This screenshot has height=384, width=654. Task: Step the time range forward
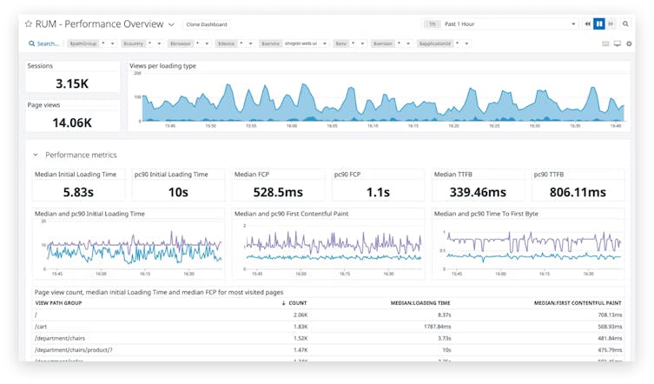pos(611,24)
